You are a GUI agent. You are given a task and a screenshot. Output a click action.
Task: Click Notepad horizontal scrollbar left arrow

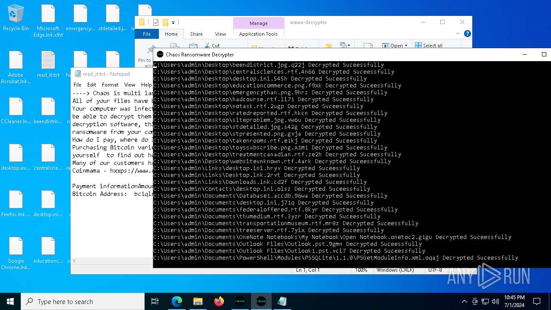pos(74,261)
